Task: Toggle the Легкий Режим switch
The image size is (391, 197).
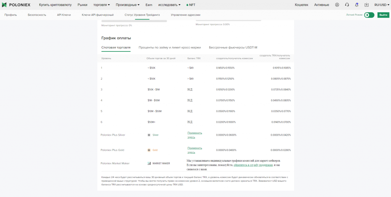Action: [x=369, y=15]
